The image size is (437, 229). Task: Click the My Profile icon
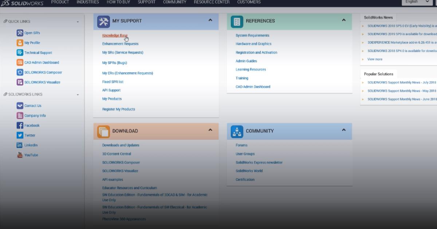(20, 43)
